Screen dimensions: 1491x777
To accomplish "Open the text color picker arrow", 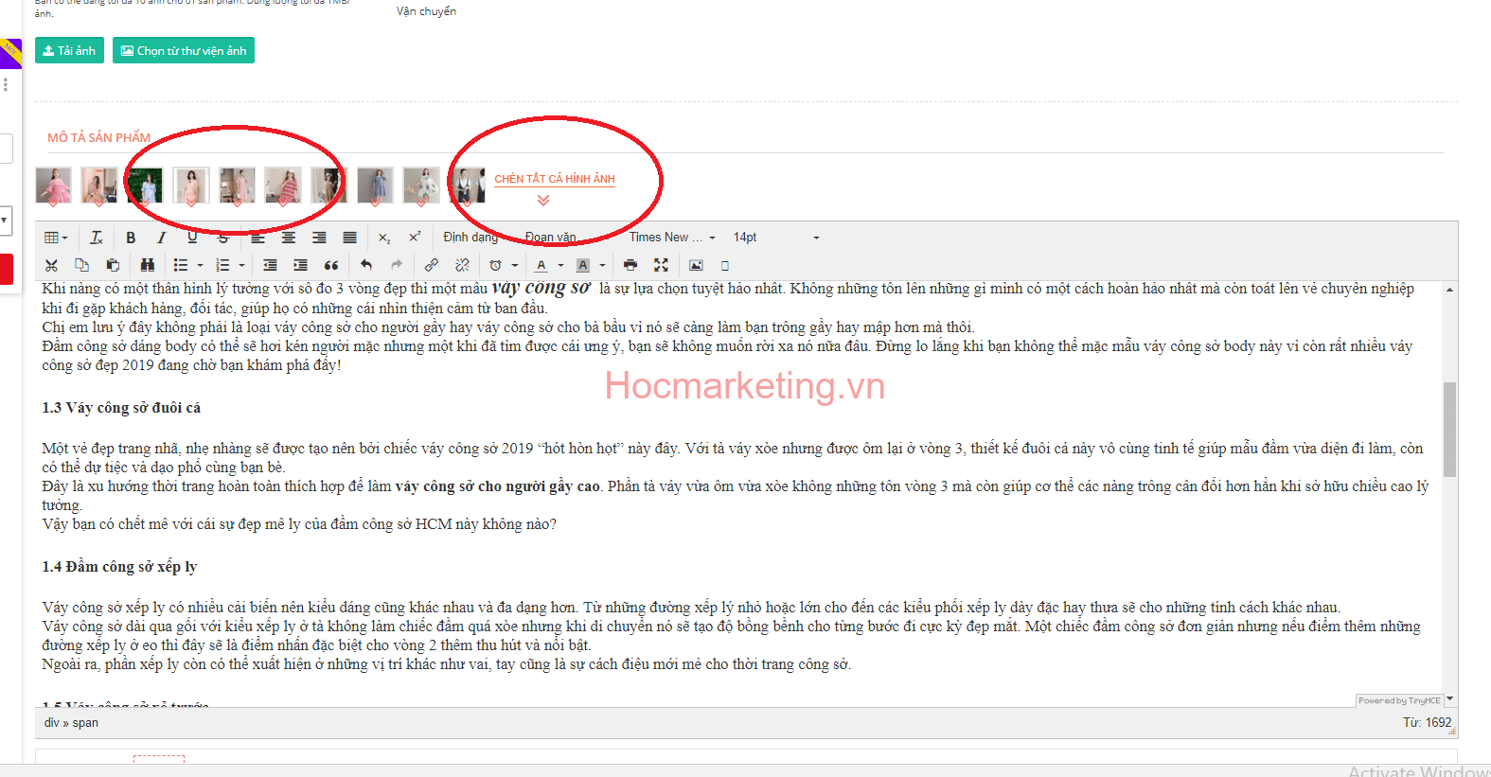I will [560, 266].
